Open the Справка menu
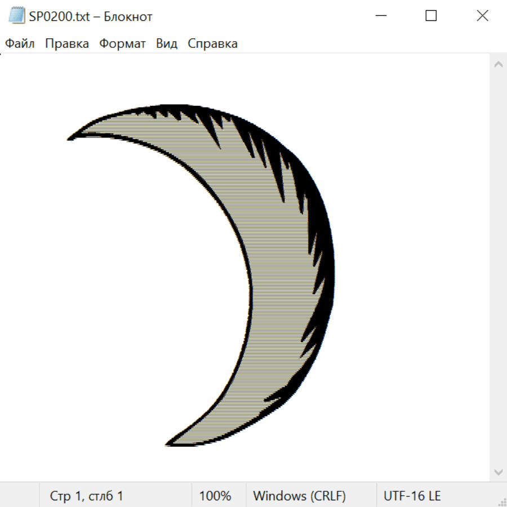 [x=212, y=44]
